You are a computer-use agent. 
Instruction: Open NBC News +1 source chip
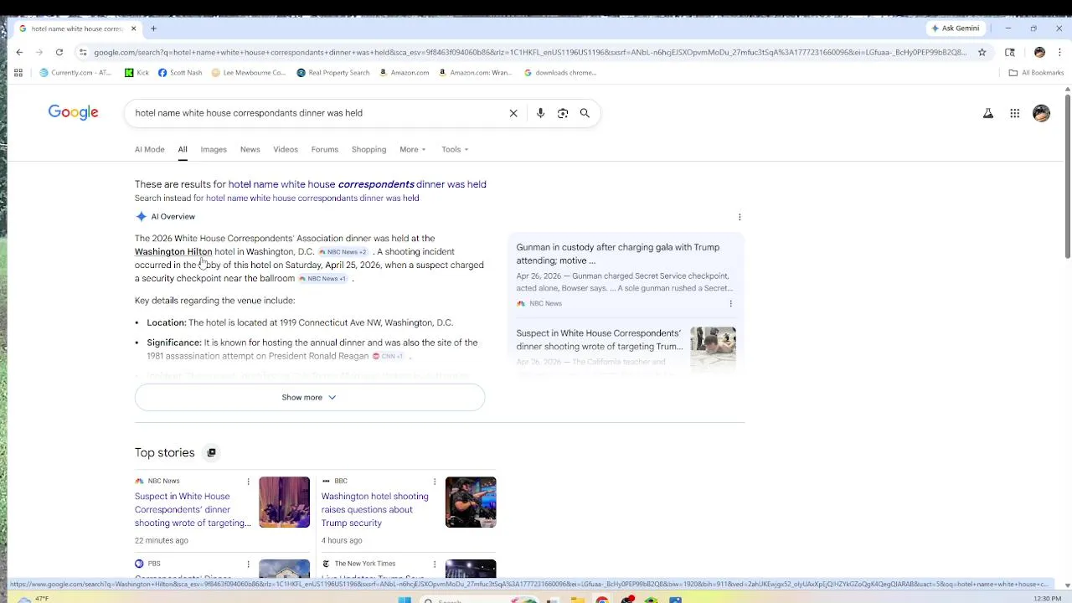[x=322, y=279]
